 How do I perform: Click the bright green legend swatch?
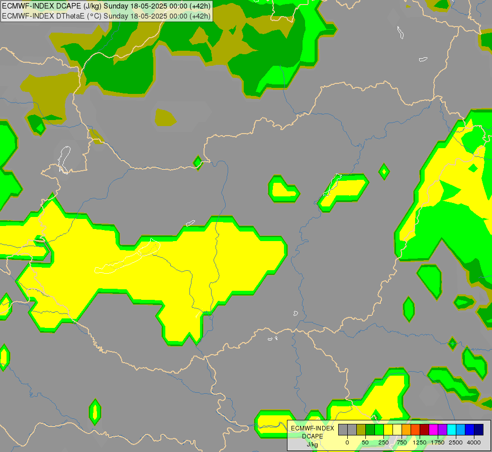tap(379, 430)
